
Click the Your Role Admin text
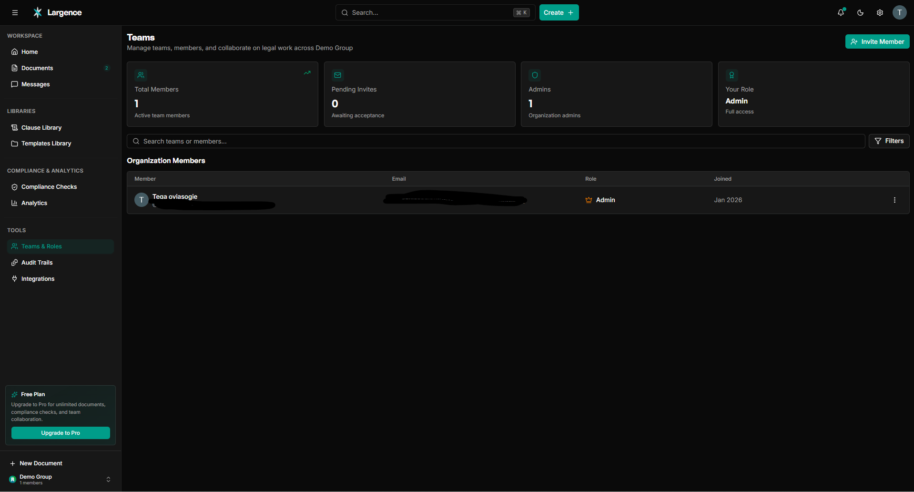tap(737, 101)
